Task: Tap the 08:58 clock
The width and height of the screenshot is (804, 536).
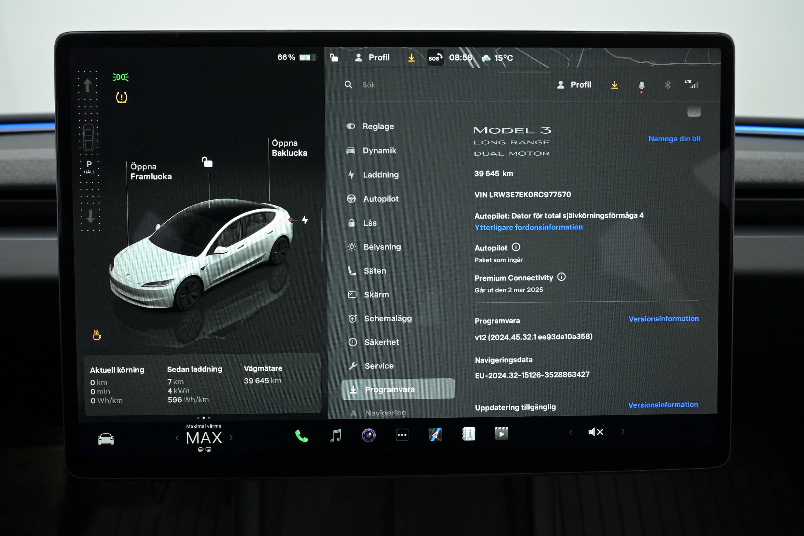Action: 461,58
